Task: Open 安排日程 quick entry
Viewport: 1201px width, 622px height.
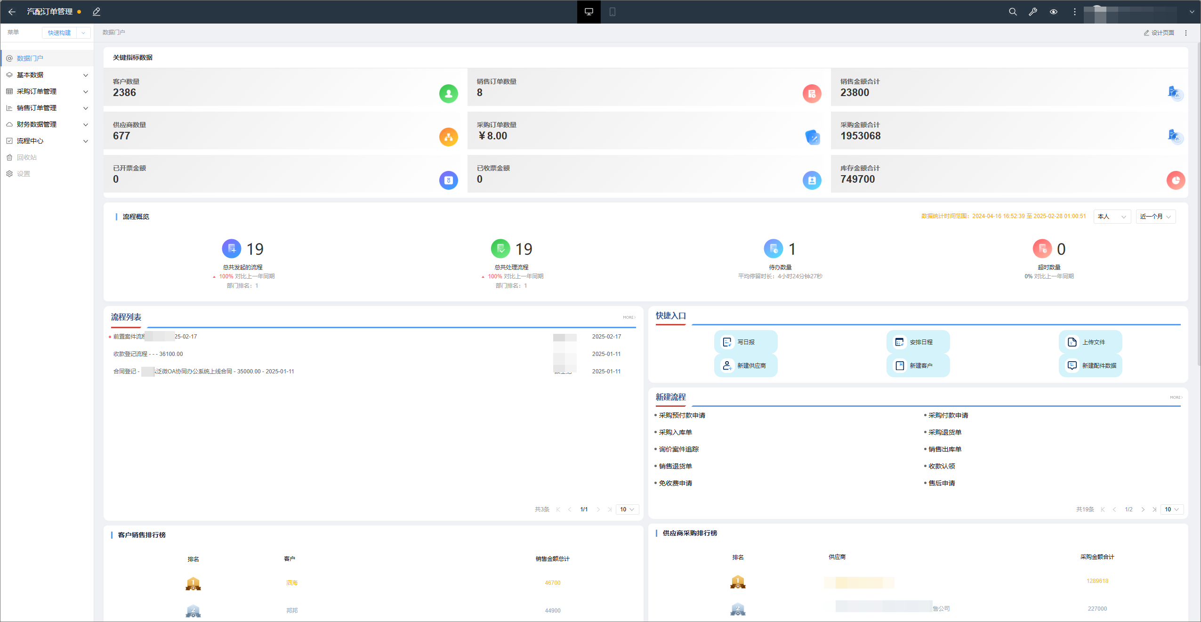Action: [x=918, y=342]
